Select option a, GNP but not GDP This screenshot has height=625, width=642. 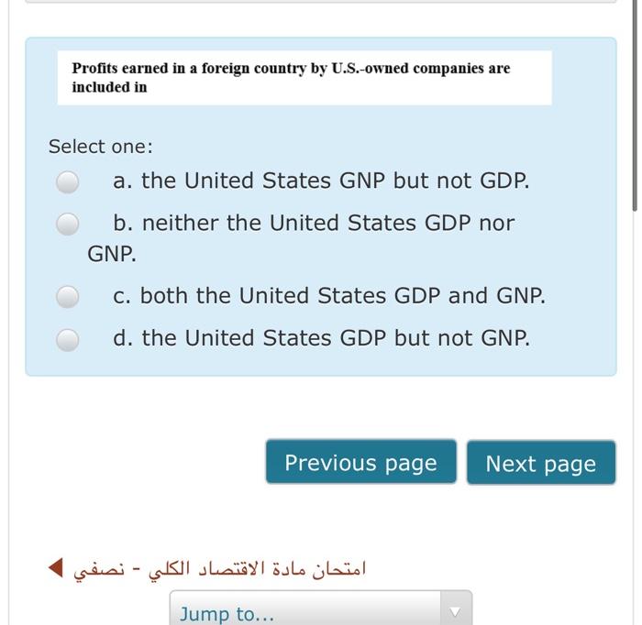coord(68,181)
